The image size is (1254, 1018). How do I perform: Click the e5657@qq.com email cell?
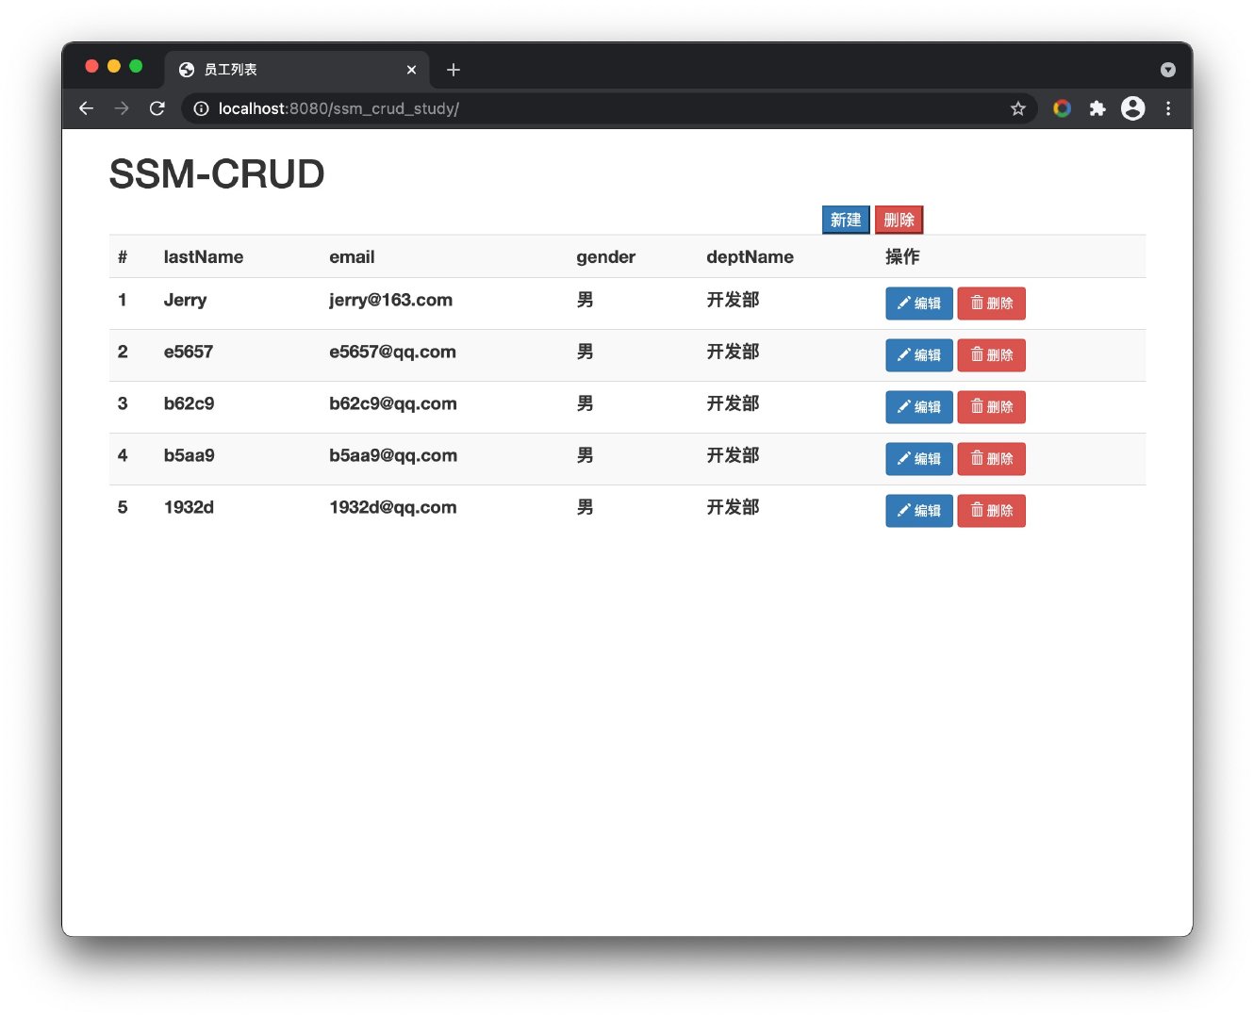(392, 352)
